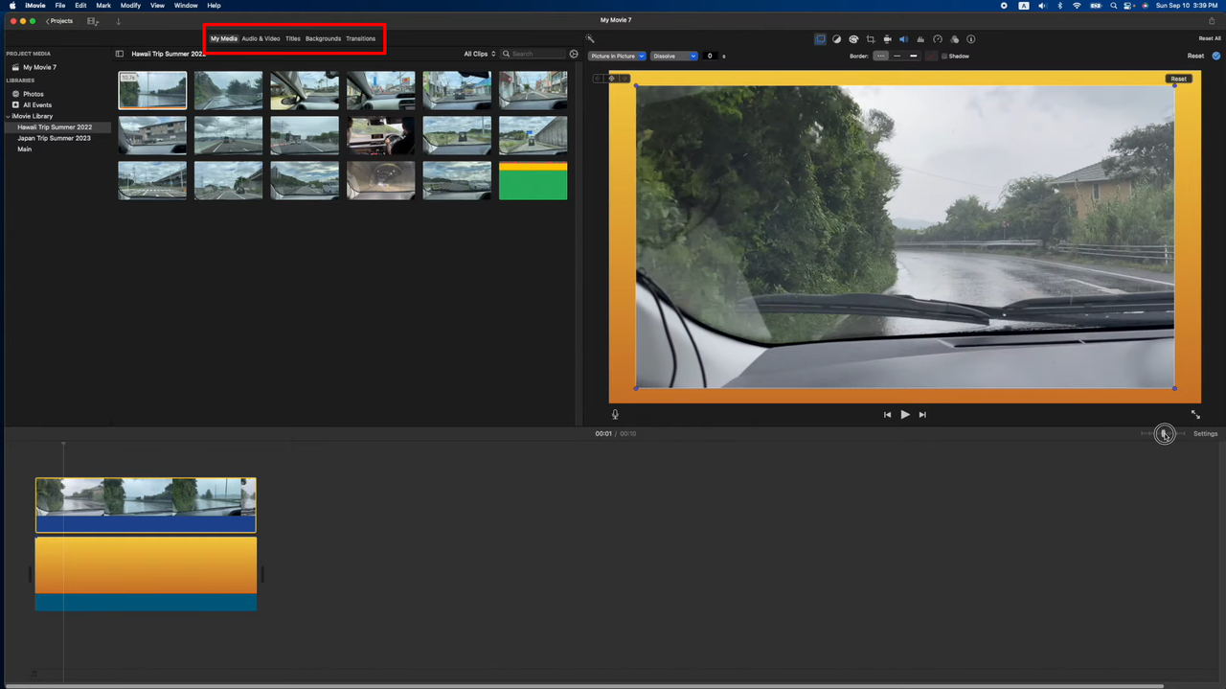Click Reset next to the blue checkmark

pos(1195,57)
